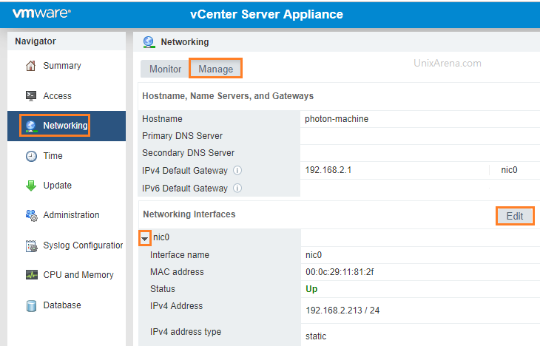Click the Update green arrow icon

tap(31, 186)
